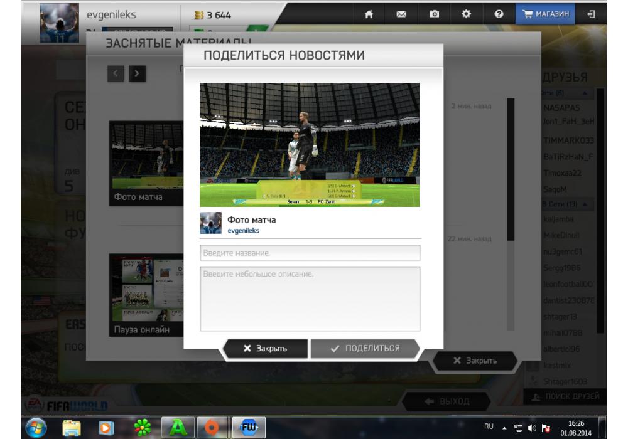
Task: Select the Пауза онлайн thumbnail
Action: pos(146,295)
